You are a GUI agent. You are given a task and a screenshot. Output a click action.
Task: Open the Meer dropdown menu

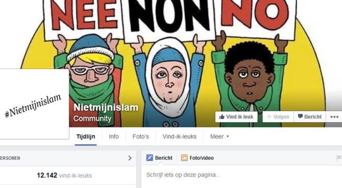click(219, 137)
